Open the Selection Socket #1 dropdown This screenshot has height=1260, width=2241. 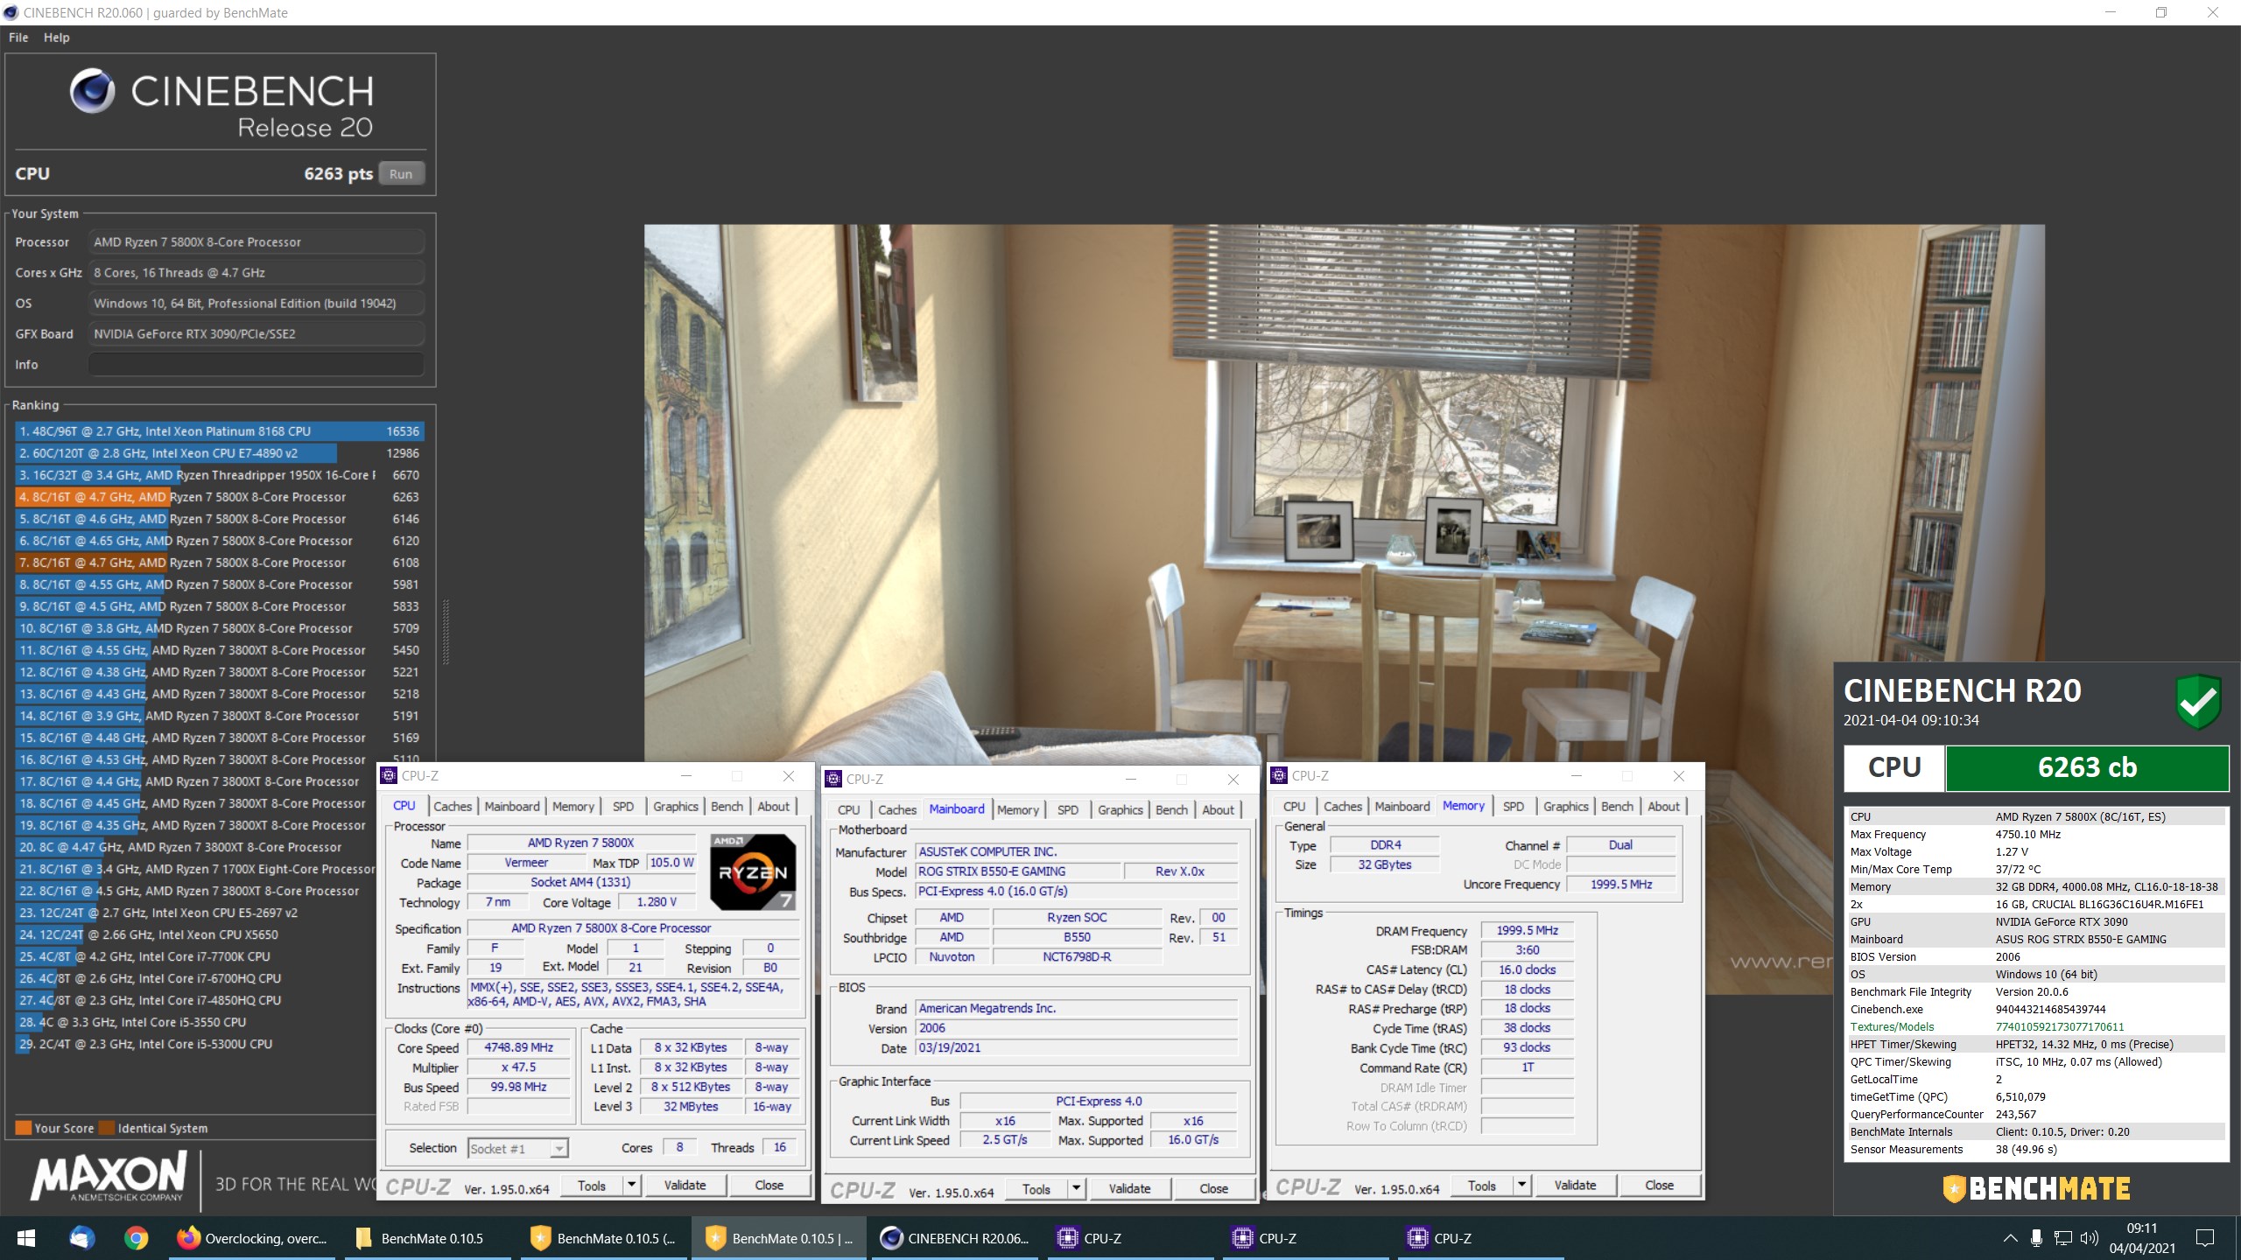(x=518, y=1148)
